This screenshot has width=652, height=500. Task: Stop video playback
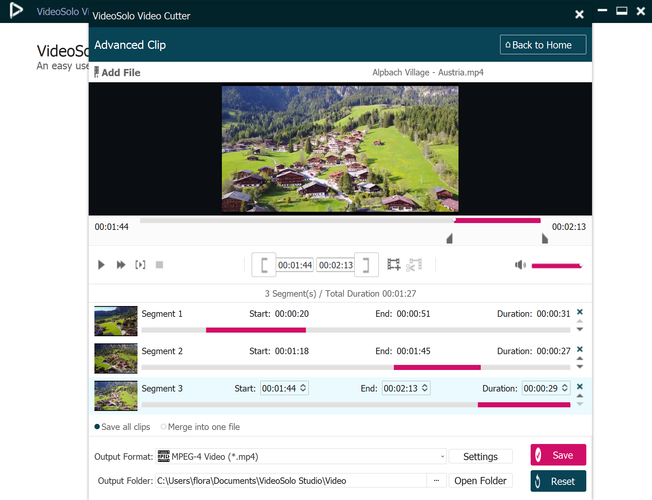pos(159,265)
